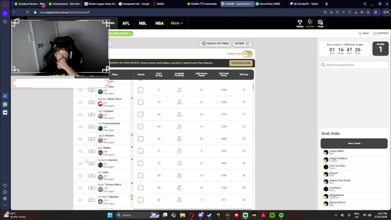Open Help with the question mark icon
Viewport: 391px width, 220px height.
click(364, 33)
